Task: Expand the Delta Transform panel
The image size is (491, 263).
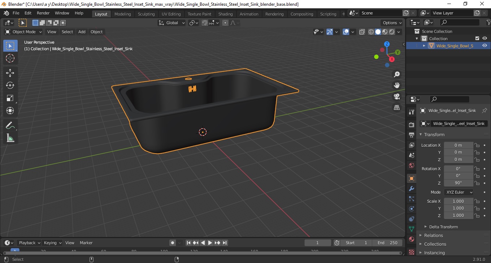Action: click(x=443, y=227)
